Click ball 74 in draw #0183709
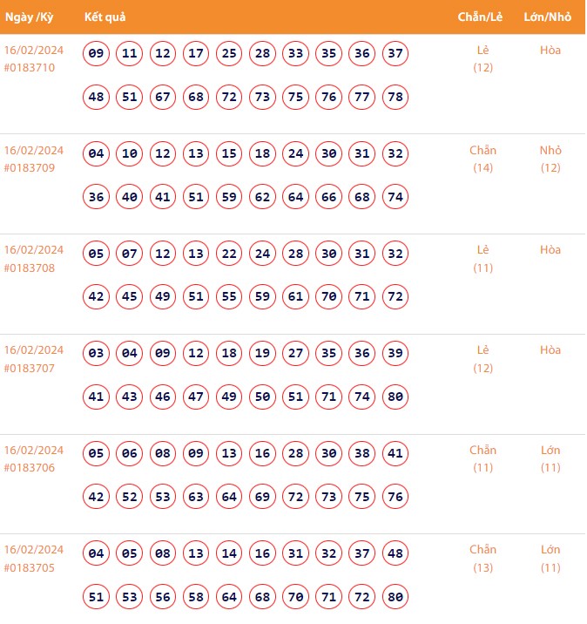This screenshot has height=624, width=587. pos(395,197)
